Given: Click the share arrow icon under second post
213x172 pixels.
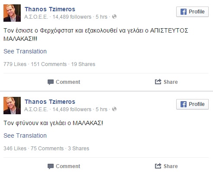Looking at the screenshot, I should (158, 166).
